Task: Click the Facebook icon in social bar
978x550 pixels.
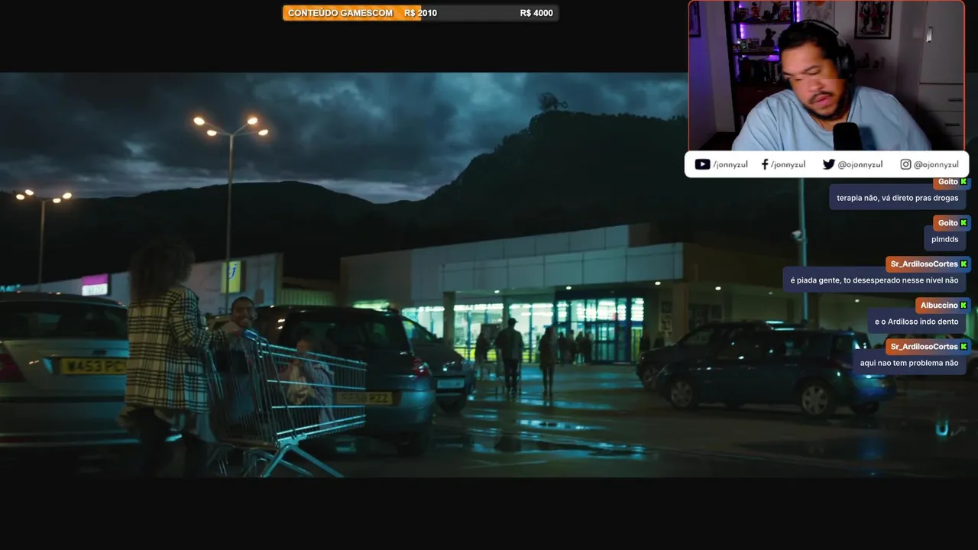Action: pyautogui.click(x=764, y=164)
